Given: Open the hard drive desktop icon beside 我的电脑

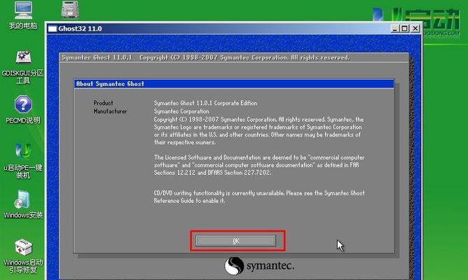Looking at the screenshot, I should click(x=70, y=10).
